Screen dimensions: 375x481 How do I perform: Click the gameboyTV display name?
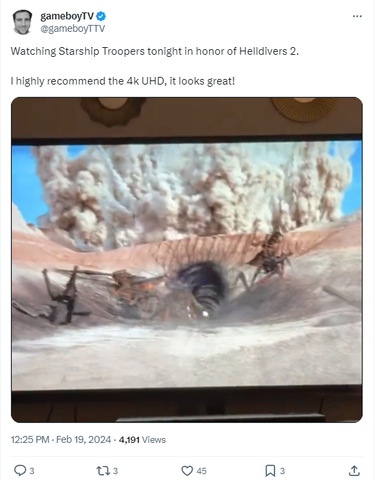(67, 16)
